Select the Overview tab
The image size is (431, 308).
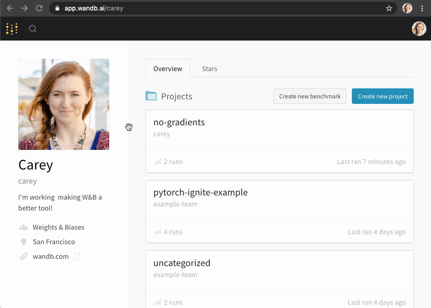coord(167,68)
